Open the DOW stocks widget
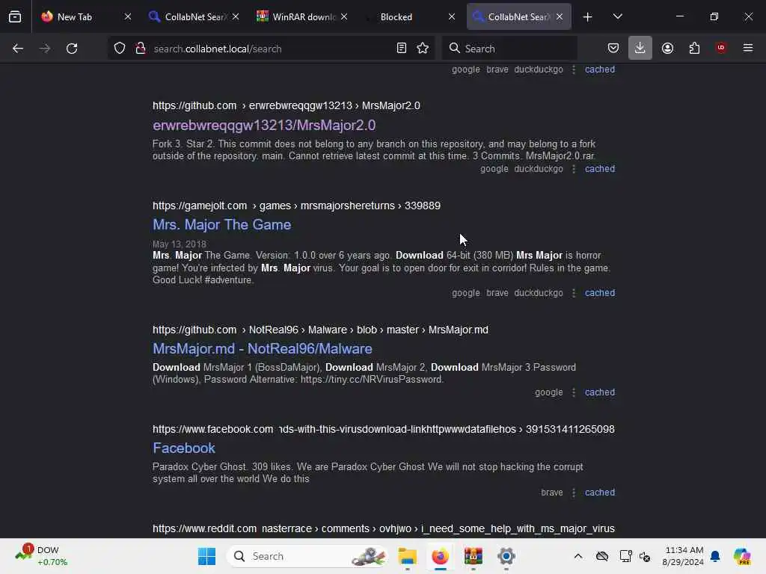Image resolution: width=766 pixels, height=574 pixels. pos(42,556)
